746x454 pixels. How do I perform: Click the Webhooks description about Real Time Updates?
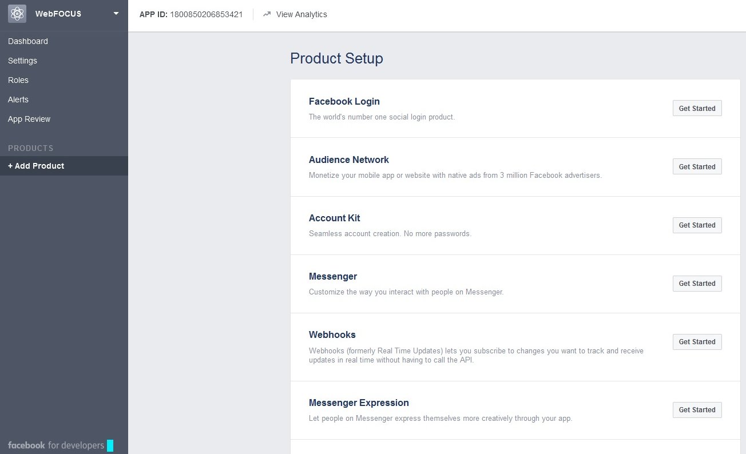pyautogui.click(x=476, y=355)
